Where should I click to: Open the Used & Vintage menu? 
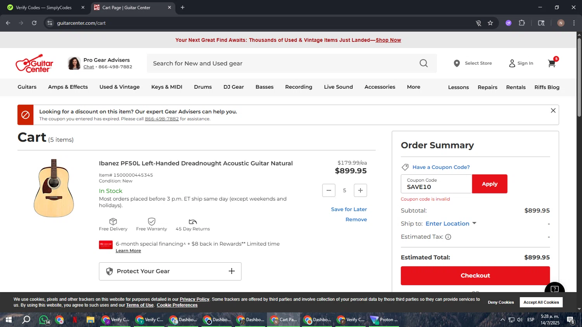point(120,87)
